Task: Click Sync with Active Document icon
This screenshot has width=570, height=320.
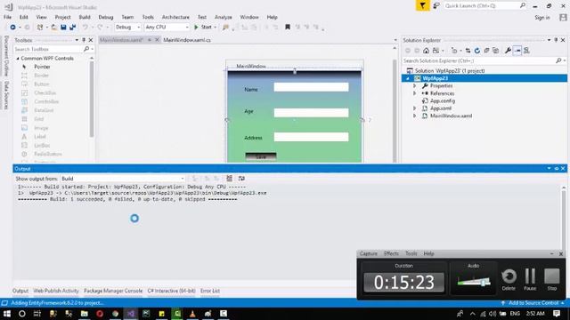Action: click(x=468, y=51)
